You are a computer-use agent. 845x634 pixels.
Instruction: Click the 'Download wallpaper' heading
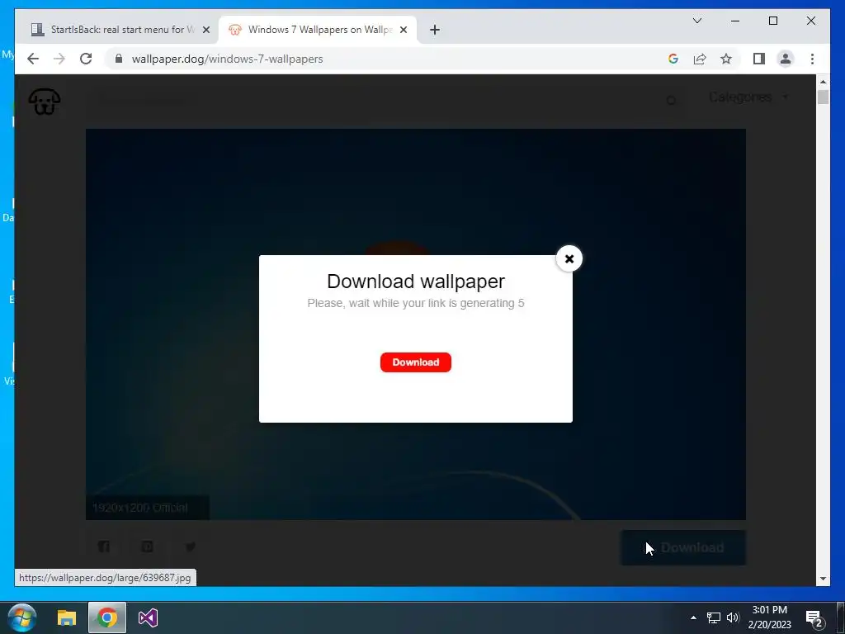click(416, 282)
